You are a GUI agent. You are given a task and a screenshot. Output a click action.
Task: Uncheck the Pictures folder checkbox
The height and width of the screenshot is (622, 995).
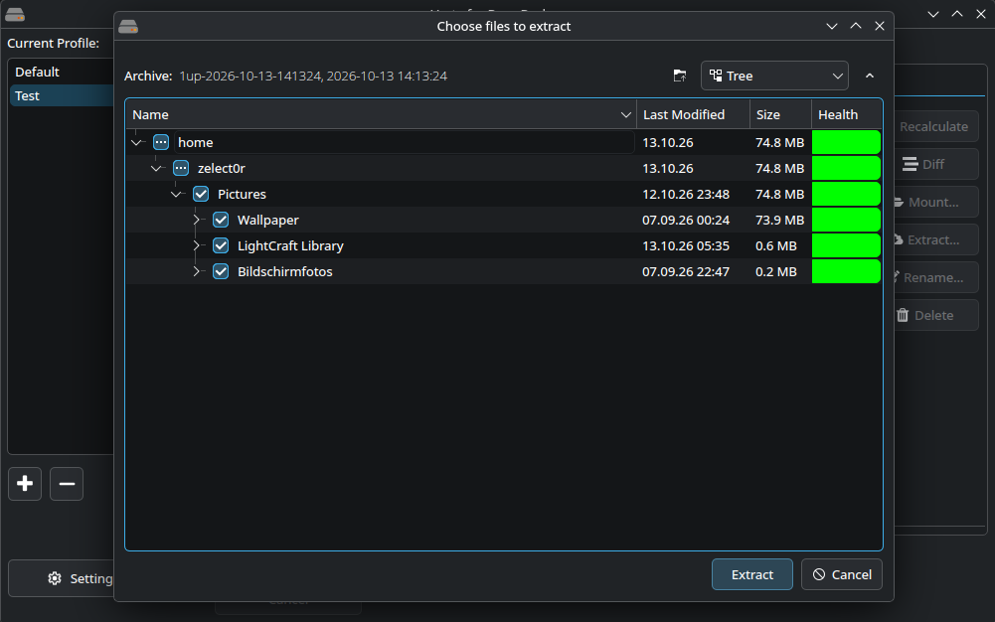[x=201, y=194]
